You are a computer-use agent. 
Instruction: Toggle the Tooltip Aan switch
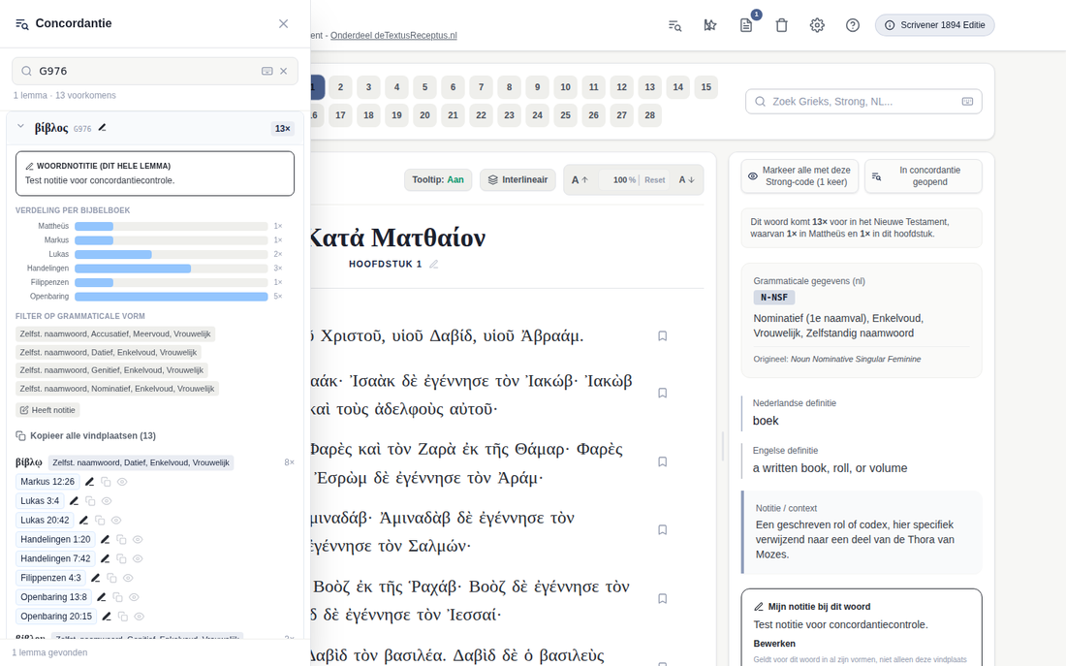[438, 180]
